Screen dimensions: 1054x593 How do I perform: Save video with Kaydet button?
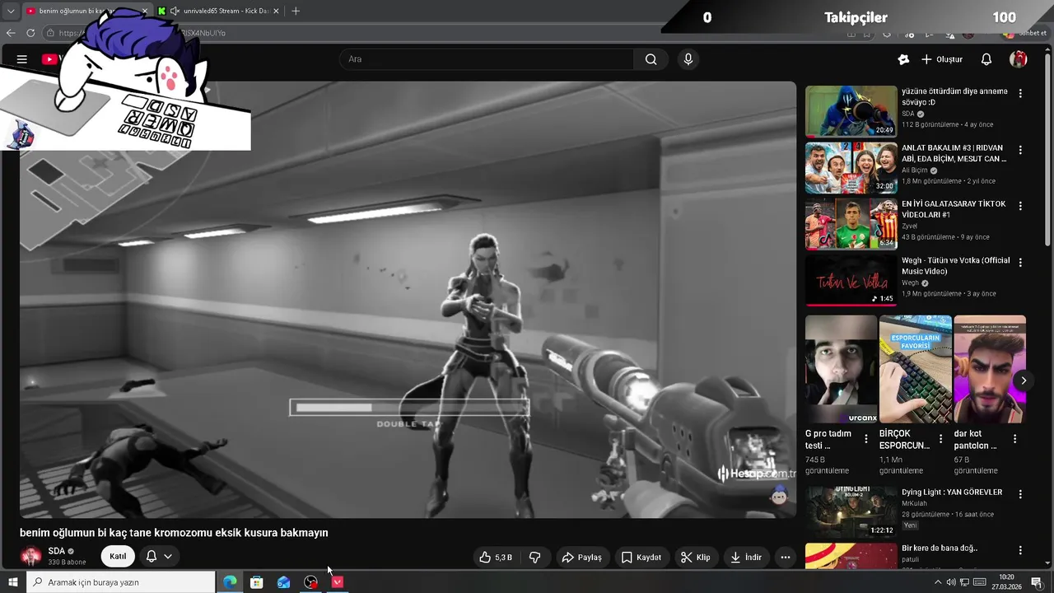(x=641, y=558)
